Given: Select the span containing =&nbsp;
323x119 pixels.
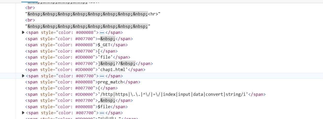Looking at the screenshot, I should pyautogui.click(x=79, y=39).
